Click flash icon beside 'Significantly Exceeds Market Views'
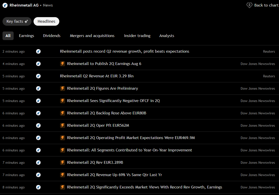The width and height of the screenshot is (279, 195). pyautogui.click(x=63, y=187)
